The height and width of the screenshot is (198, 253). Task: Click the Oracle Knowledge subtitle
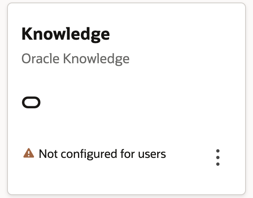(75, 59)
